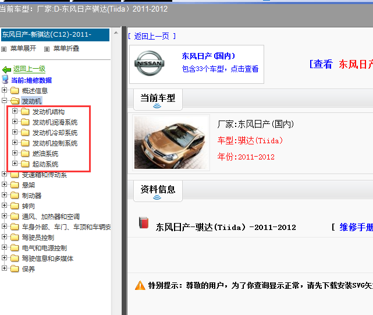
Task: Select the 燃油系统 tree label
Action: point(45,154)
